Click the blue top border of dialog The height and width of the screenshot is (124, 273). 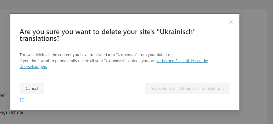point(125,13)
